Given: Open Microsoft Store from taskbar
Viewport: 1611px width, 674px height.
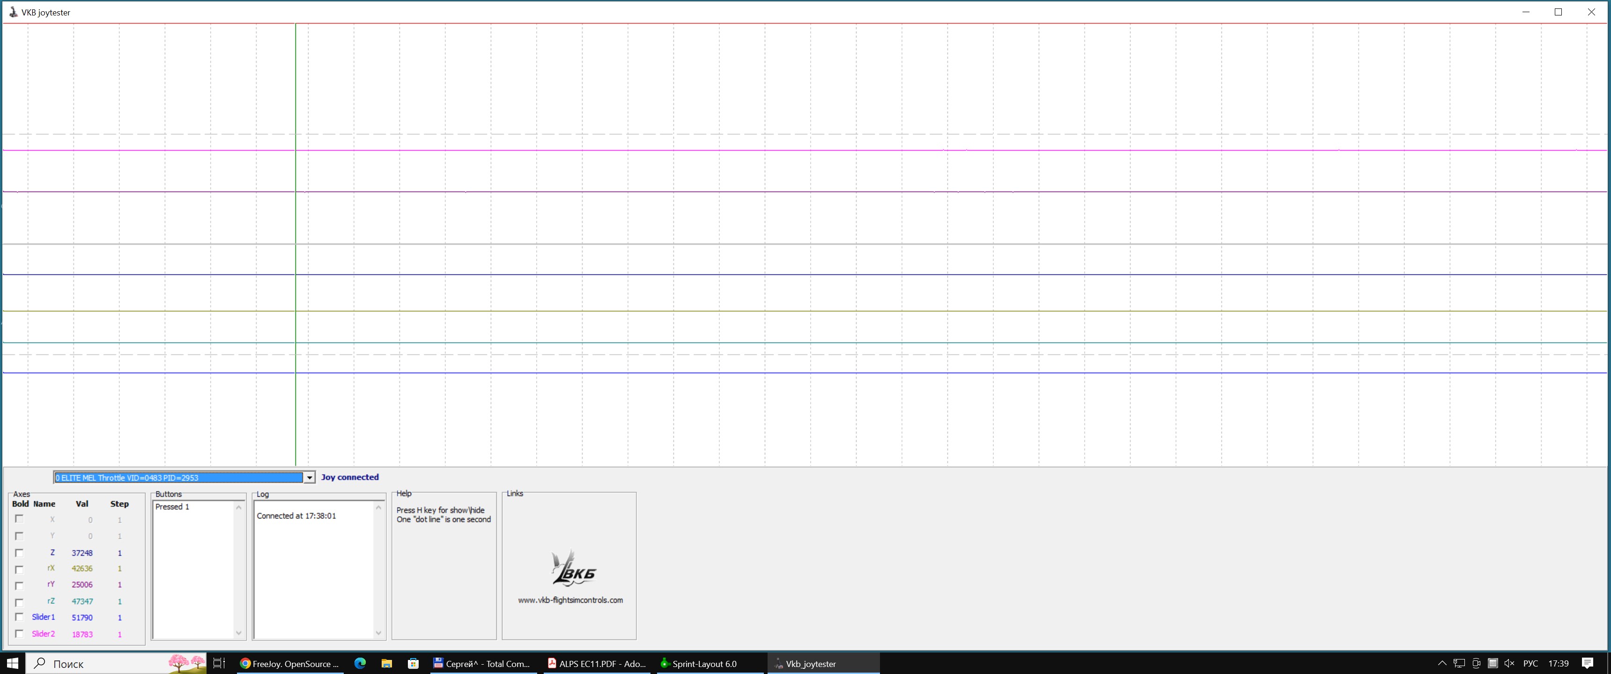Looking at the screenshot, I should pyautogui.click(x=414, y=663).
